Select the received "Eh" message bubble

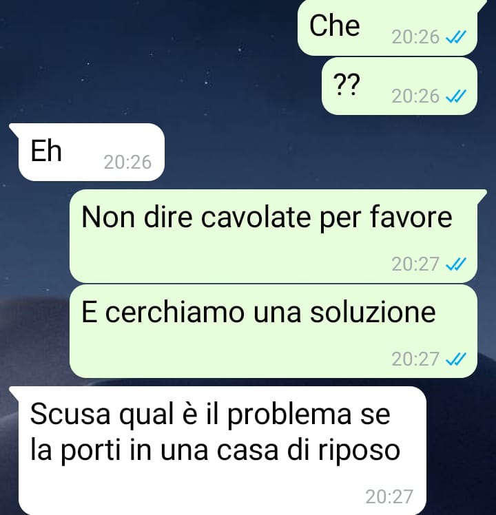[x=92, y=152]
